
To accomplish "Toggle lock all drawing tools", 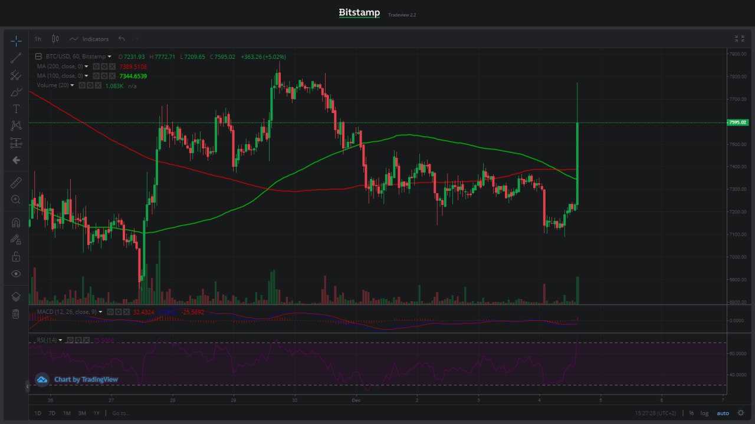I will 16,257.
